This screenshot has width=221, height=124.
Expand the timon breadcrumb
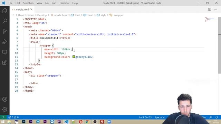pos(31,15)
